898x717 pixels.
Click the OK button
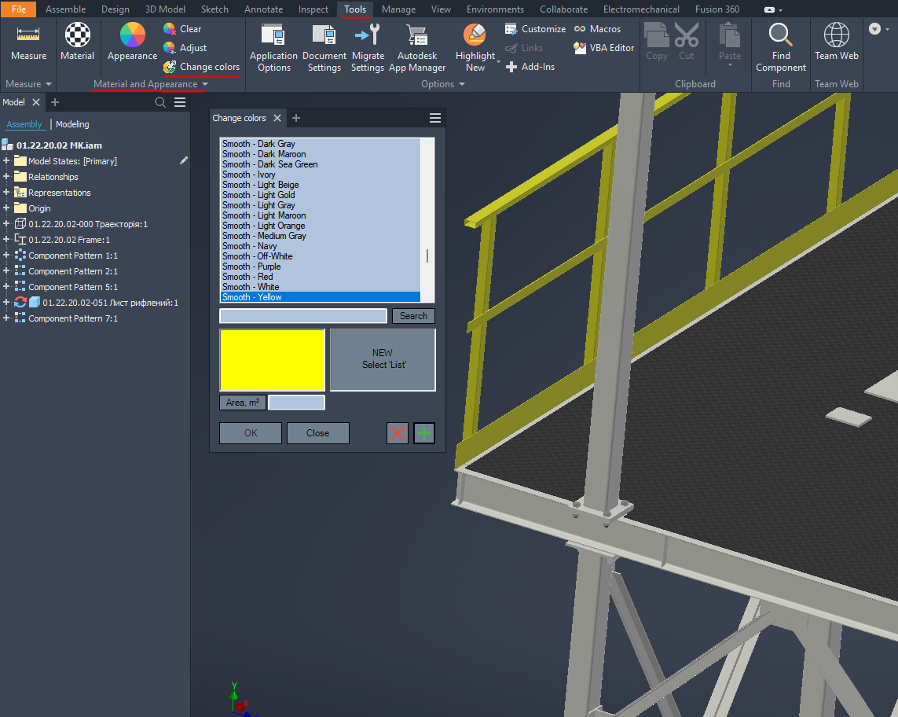251,433
